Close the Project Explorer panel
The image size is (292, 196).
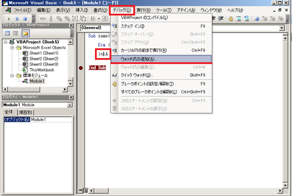(x=71, y=25)
